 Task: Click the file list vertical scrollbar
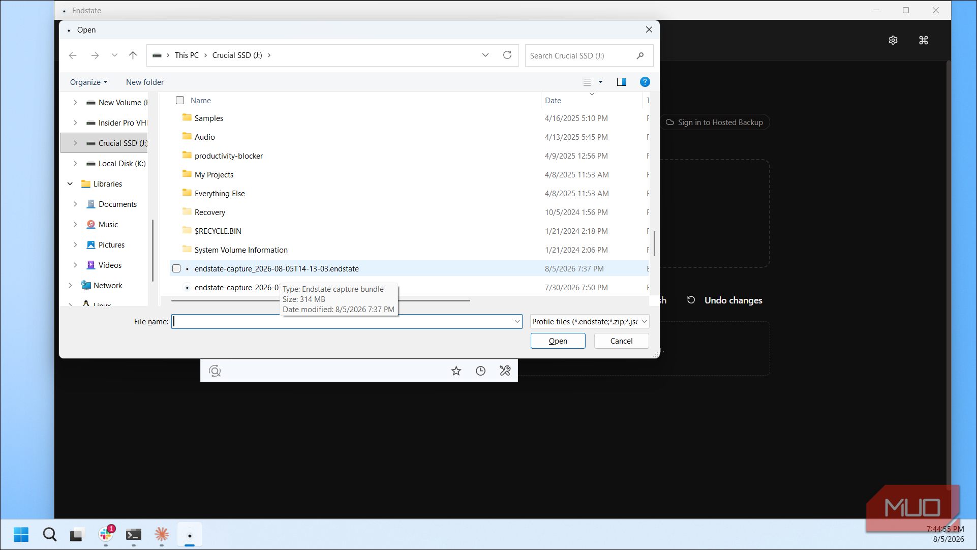(654, 244)
